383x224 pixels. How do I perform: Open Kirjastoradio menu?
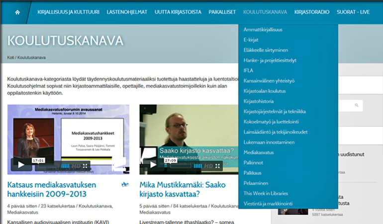click(x=312, y=12)
